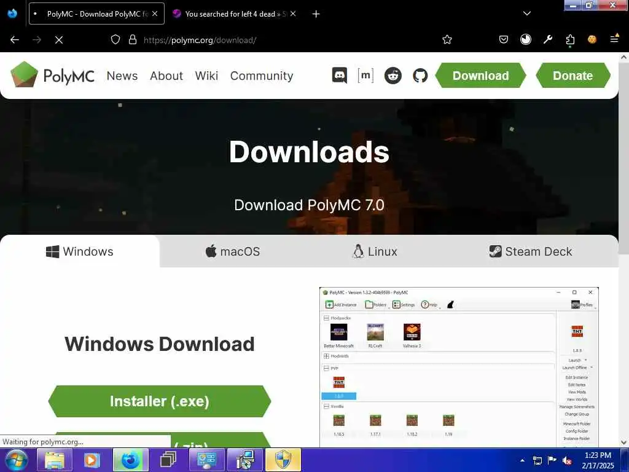
Task: Click the stacked windows taskbar icon
Action: point(168,460)
